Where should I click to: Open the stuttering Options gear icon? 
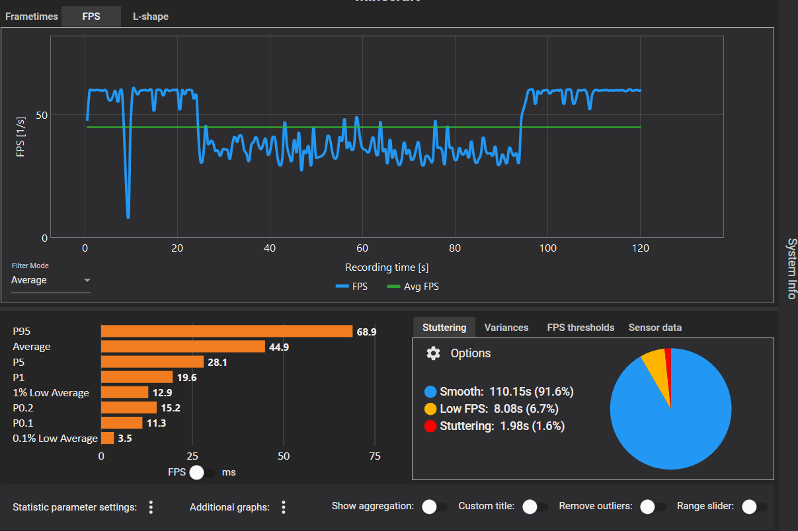click(433, 353)
